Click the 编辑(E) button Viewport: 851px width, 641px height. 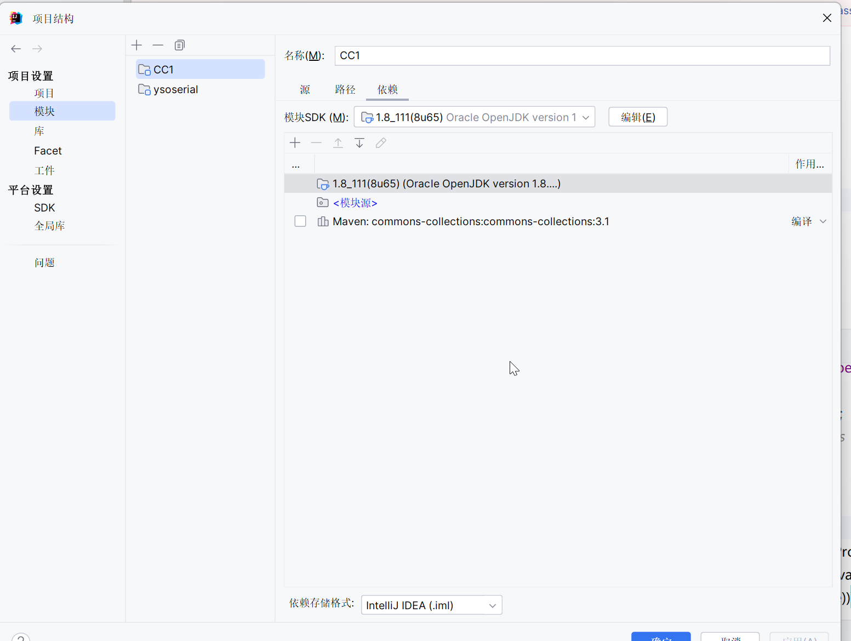tap(638, 117)
